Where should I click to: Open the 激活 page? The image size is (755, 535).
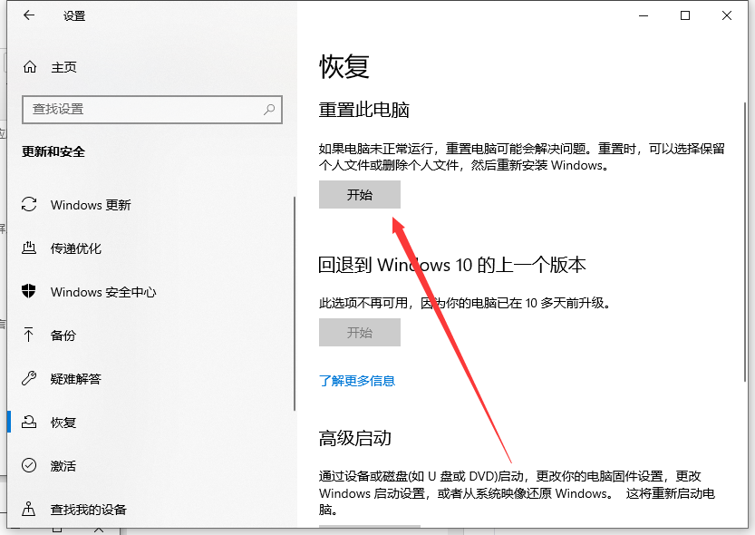(63, 466)
